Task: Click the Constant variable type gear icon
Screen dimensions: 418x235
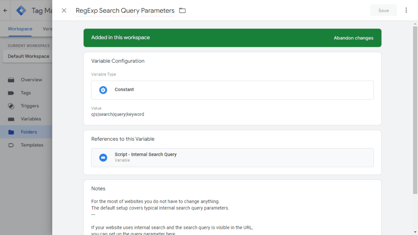Action: click(x=103, y=90)
